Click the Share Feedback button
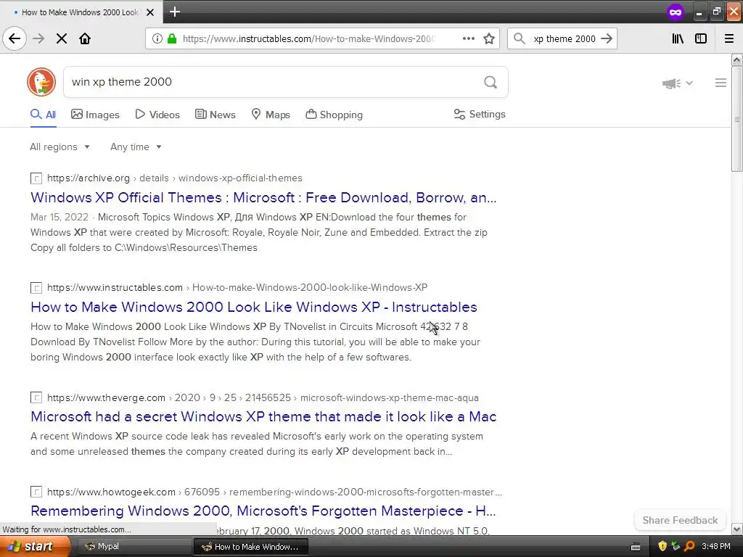The image size is (743, 557). [680, 520]
